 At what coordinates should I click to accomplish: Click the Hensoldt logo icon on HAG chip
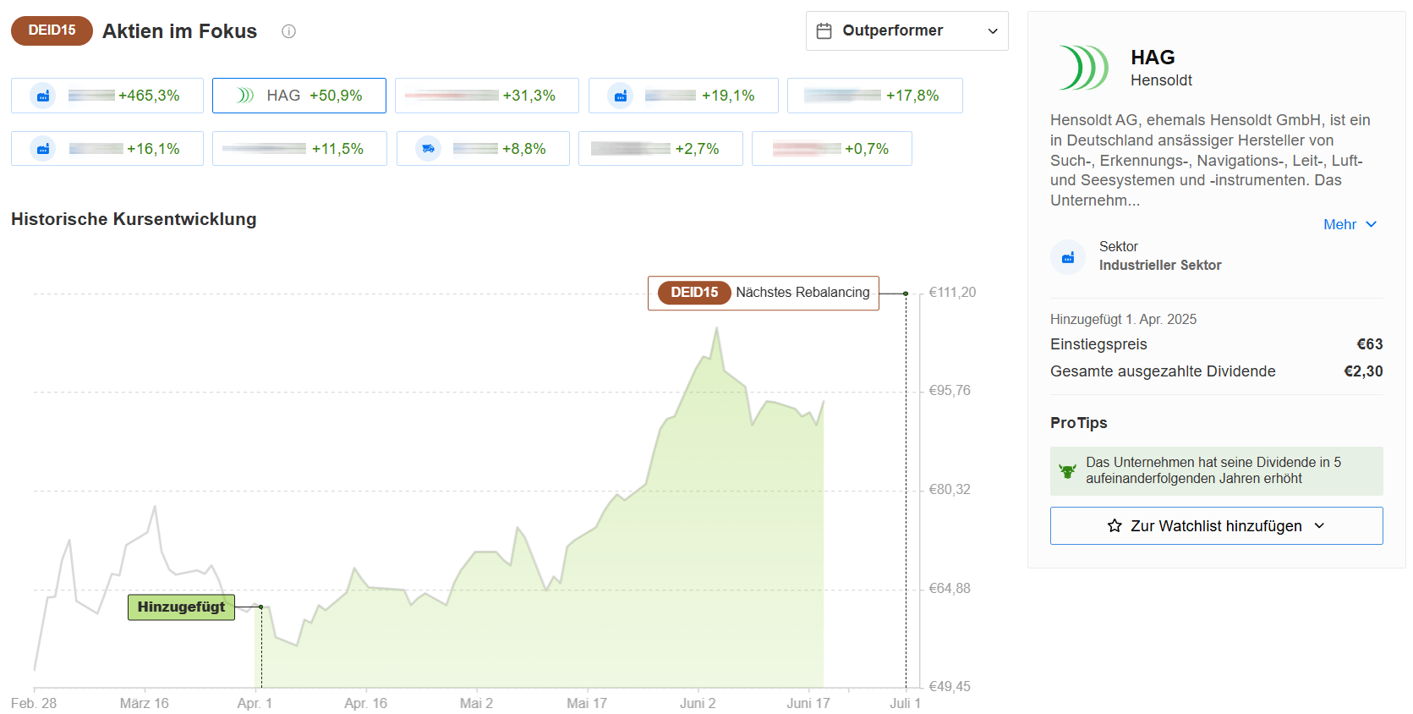click(x=245, y=96)
